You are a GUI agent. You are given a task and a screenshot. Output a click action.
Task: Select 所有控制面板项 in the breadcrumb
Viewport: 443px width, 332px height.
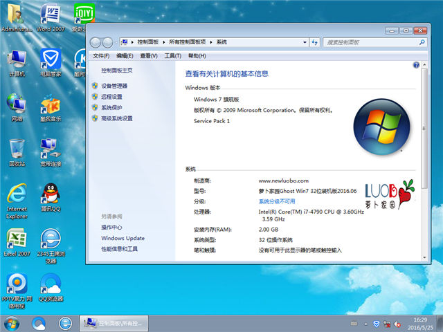[x=188, y=42]
